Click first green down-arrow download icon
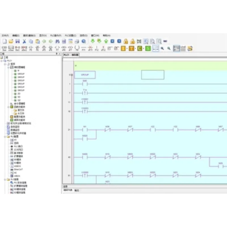 pos(93,41)
